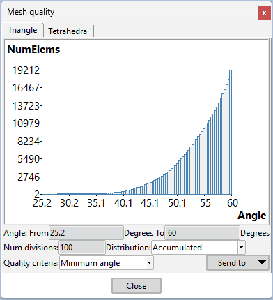Click the Degrees To field showing 60
The height and width of the screenshot is (300, 273).
202,233
